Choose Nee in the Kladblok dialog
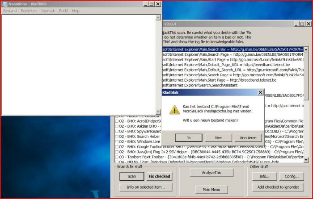 click(x=218, y=137)
